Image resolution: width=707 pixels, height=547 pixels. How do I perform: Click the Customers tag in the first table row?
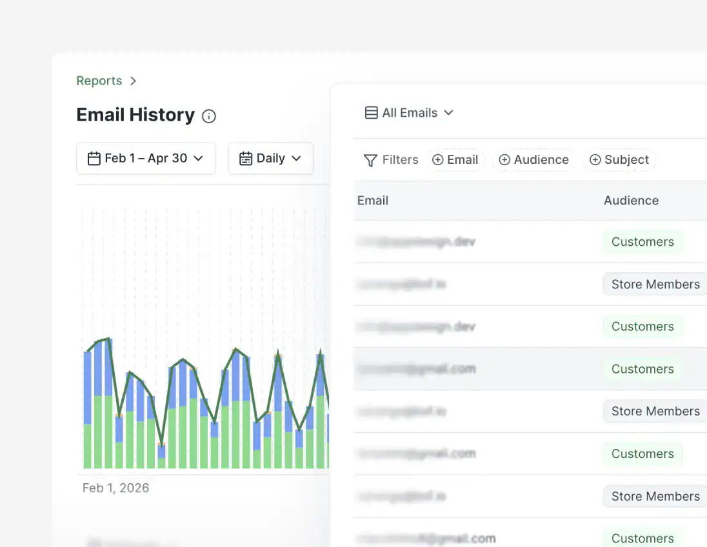(x=642, y=242)
